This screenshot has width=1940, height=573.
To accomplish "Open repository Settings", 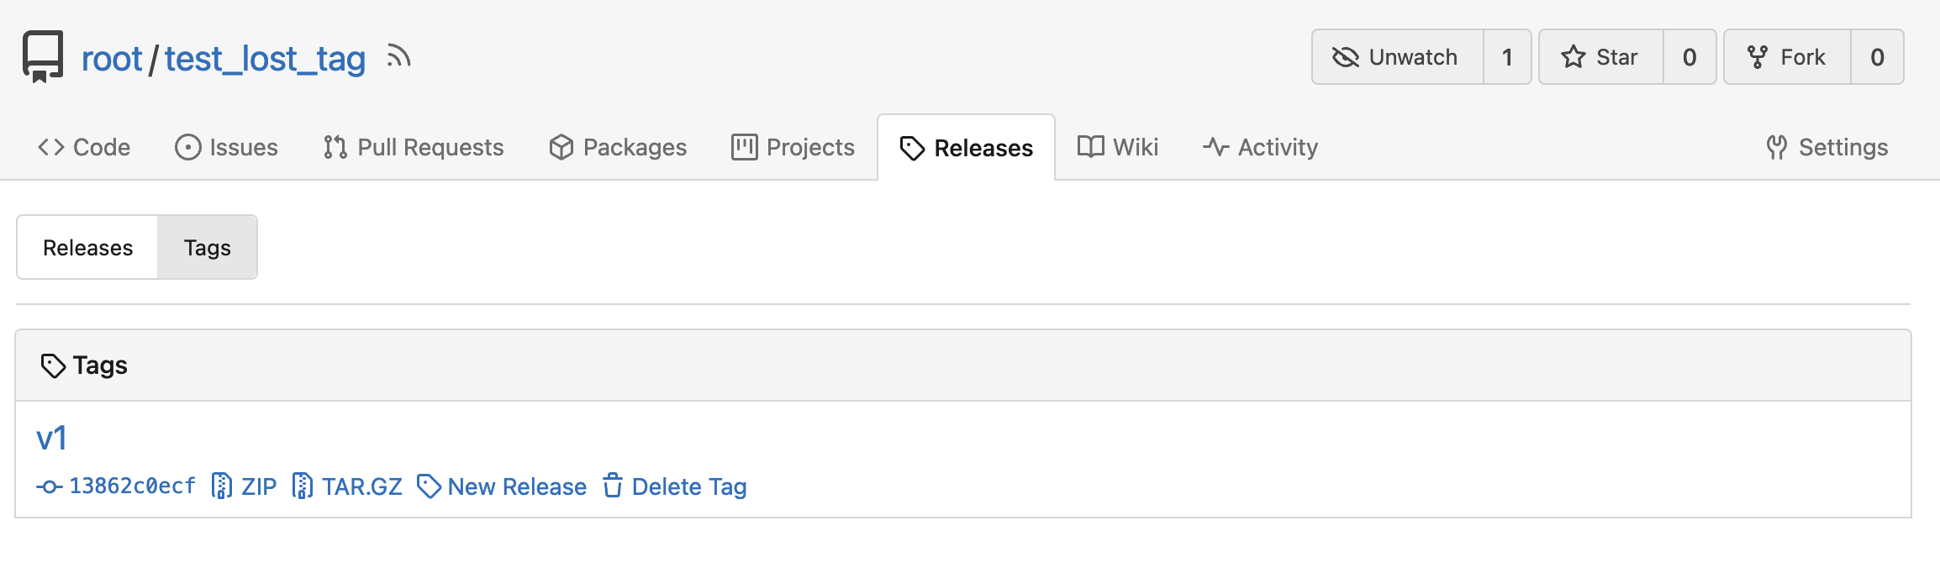I will point(1827,147).
